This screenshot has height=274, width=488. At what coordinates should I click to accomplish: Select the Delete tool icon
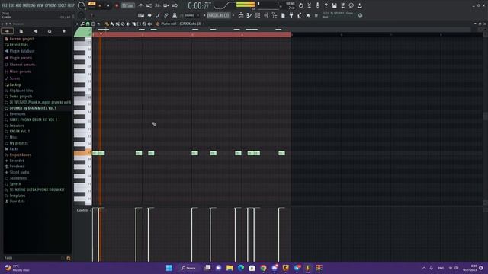point(123,24)
